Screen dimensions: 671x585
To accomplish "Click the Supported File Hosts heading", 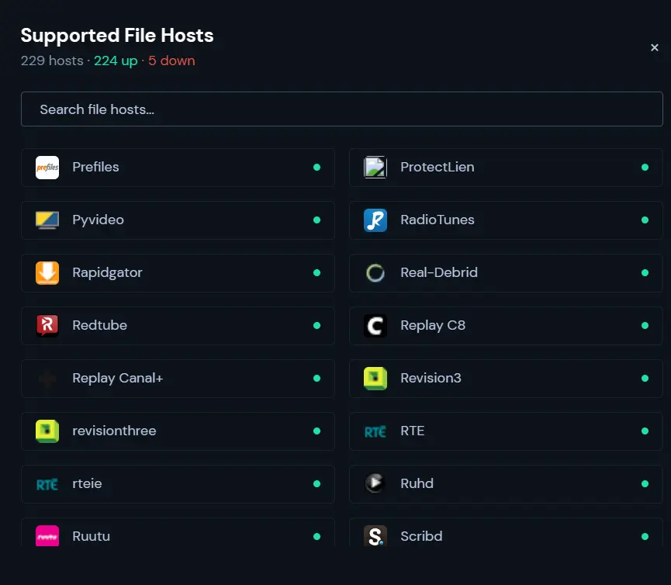I will coord(117,36).
